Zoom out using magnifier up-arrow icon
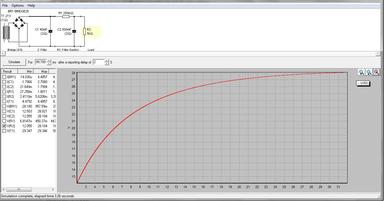 coord(369,72)
